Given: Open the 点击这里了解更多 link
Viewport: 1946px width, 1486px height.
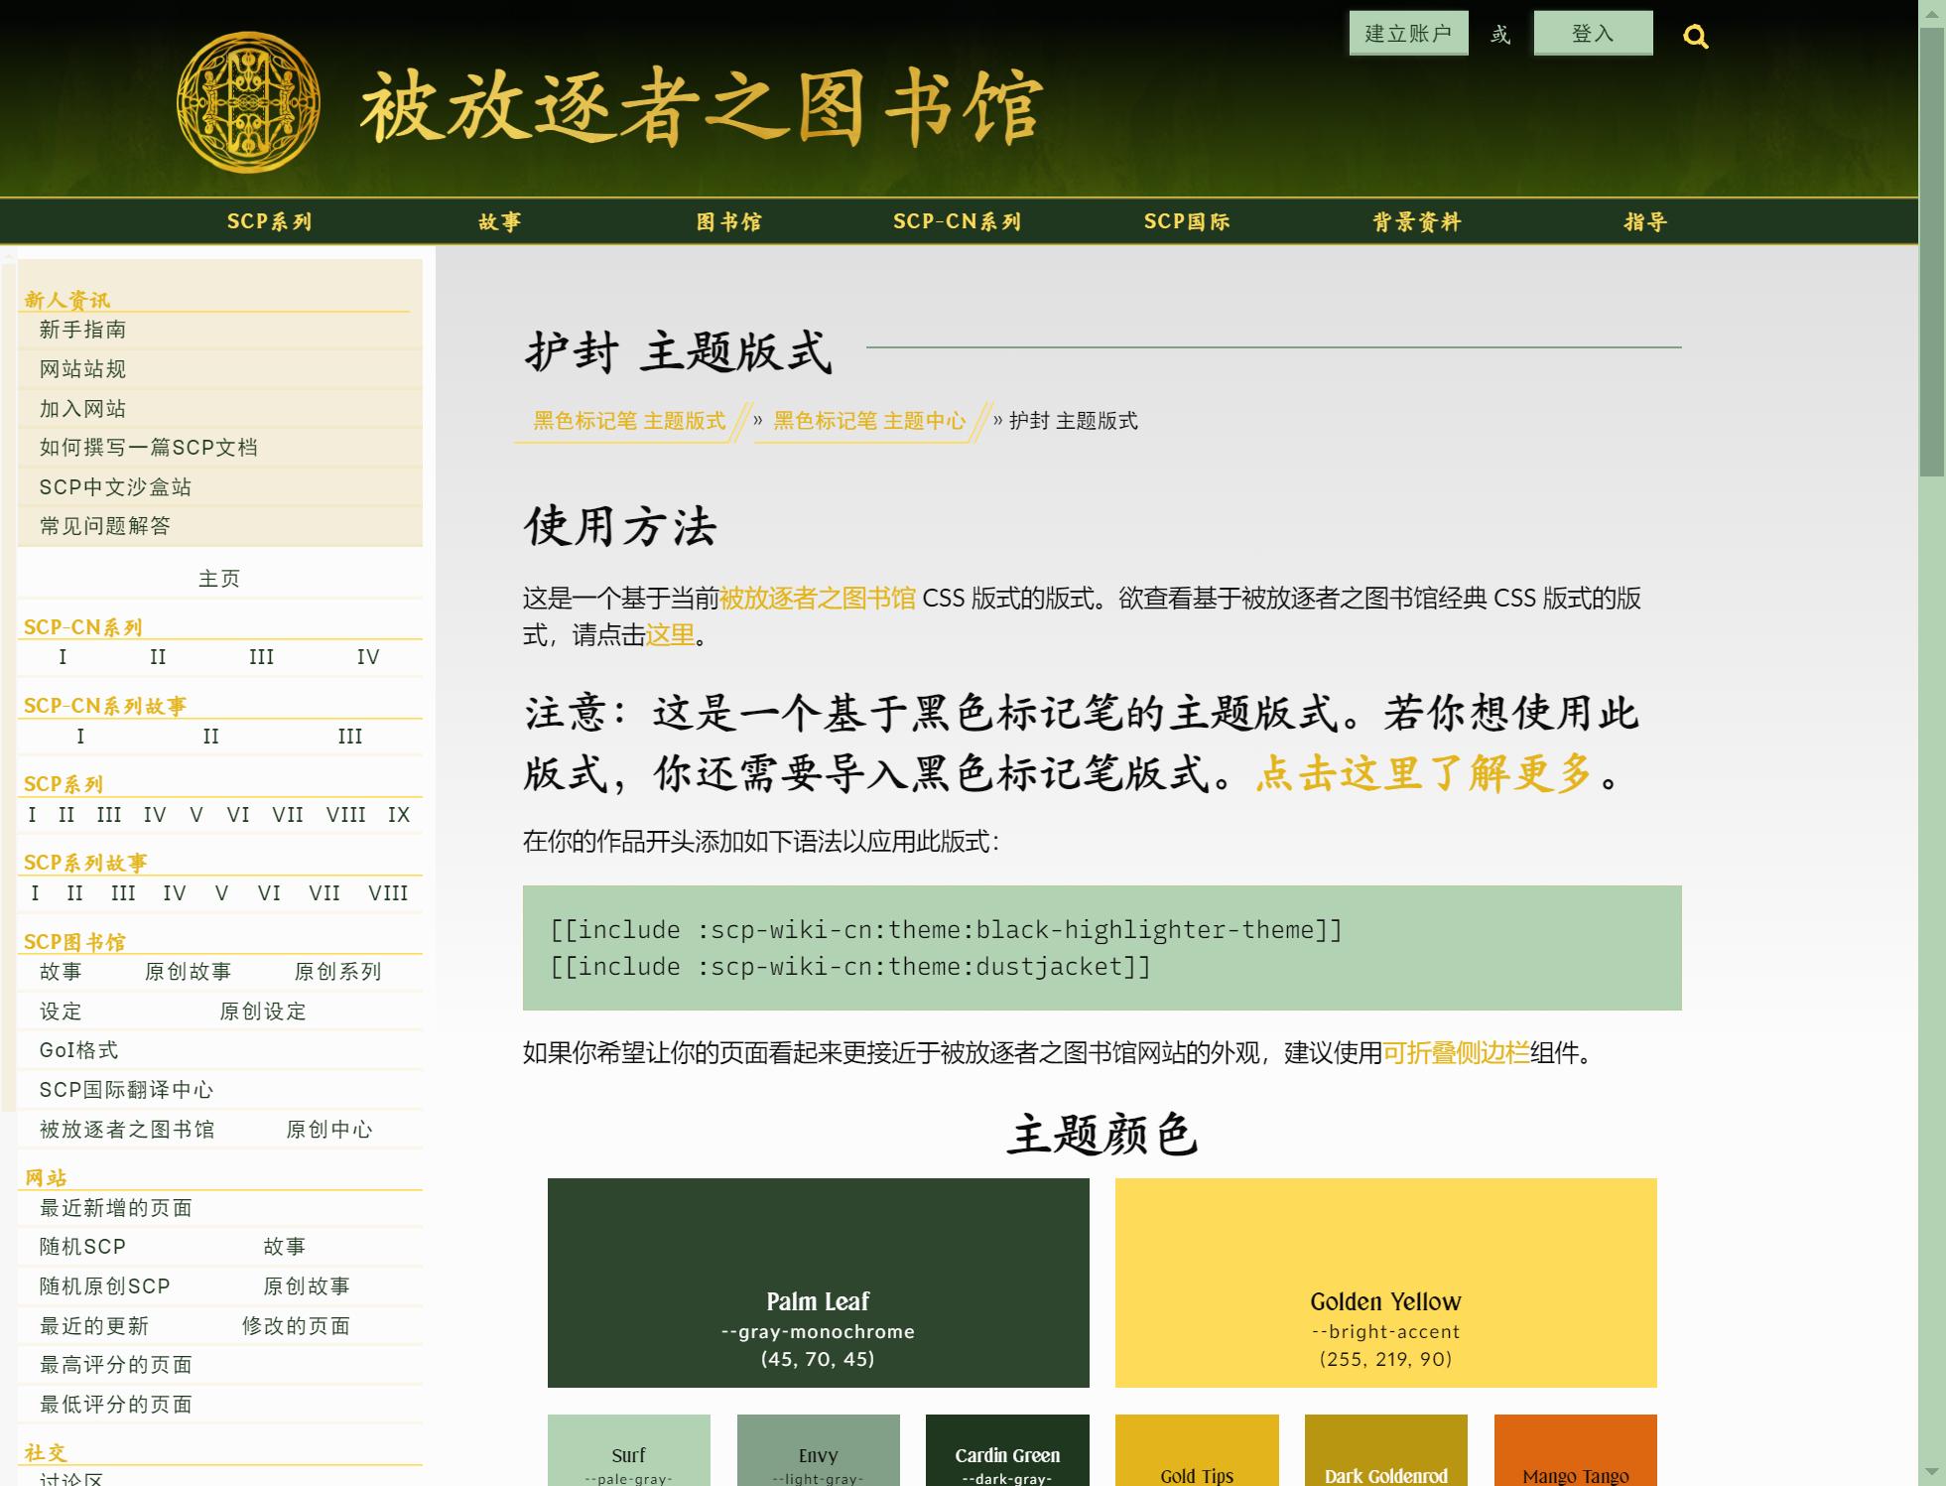Looking at the screenshot, I should pyautogui.click(x=1424, y=773).
